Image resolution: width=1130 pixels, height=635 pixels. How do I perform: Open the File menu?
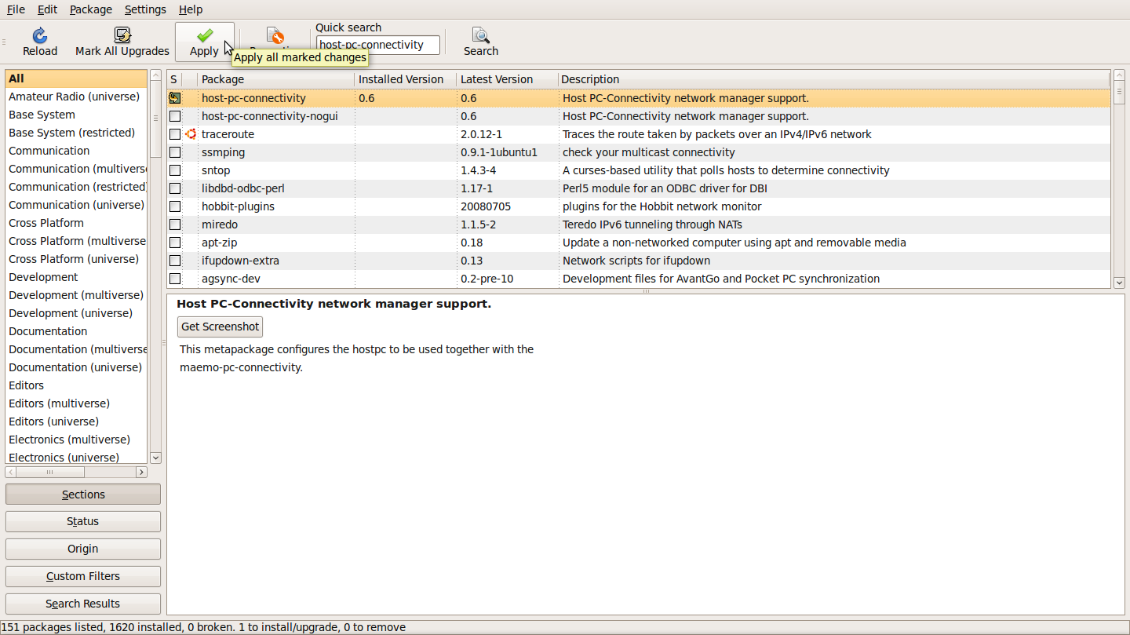click(x=16, y=9)
